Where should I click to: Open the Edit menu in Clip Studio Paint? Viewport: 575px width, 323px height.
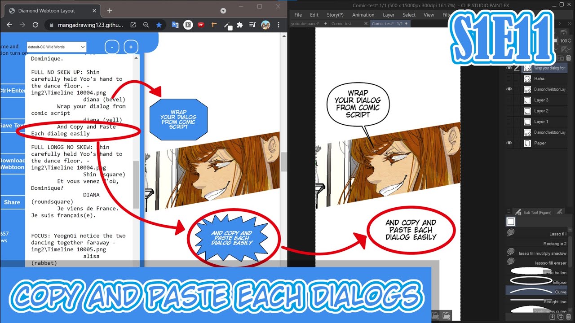pyautogui.click(x=314, y=15)
